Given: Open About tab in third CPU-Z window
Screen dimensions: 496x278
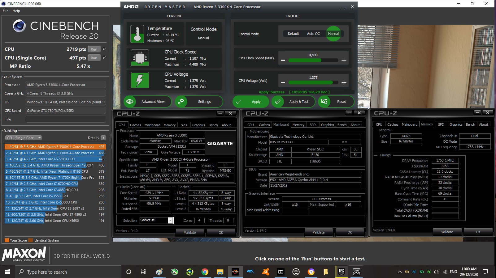Looking at the screenshot, I should 484,124.
